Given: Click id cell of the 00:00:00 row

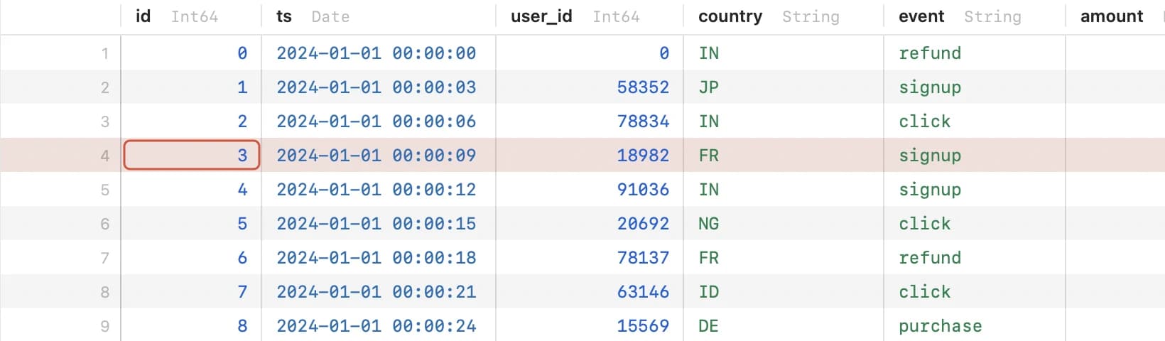Looking at the screenshot, I should [192, 53].
